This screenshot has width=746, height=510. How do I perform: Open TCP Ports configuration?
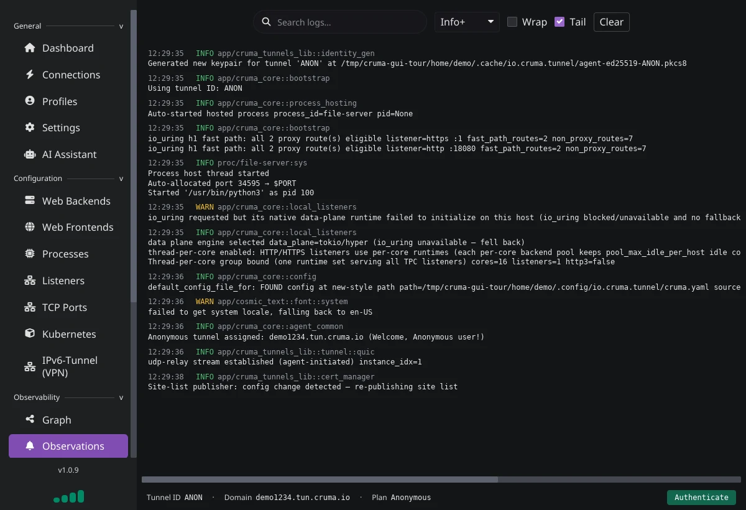(68, 307)
